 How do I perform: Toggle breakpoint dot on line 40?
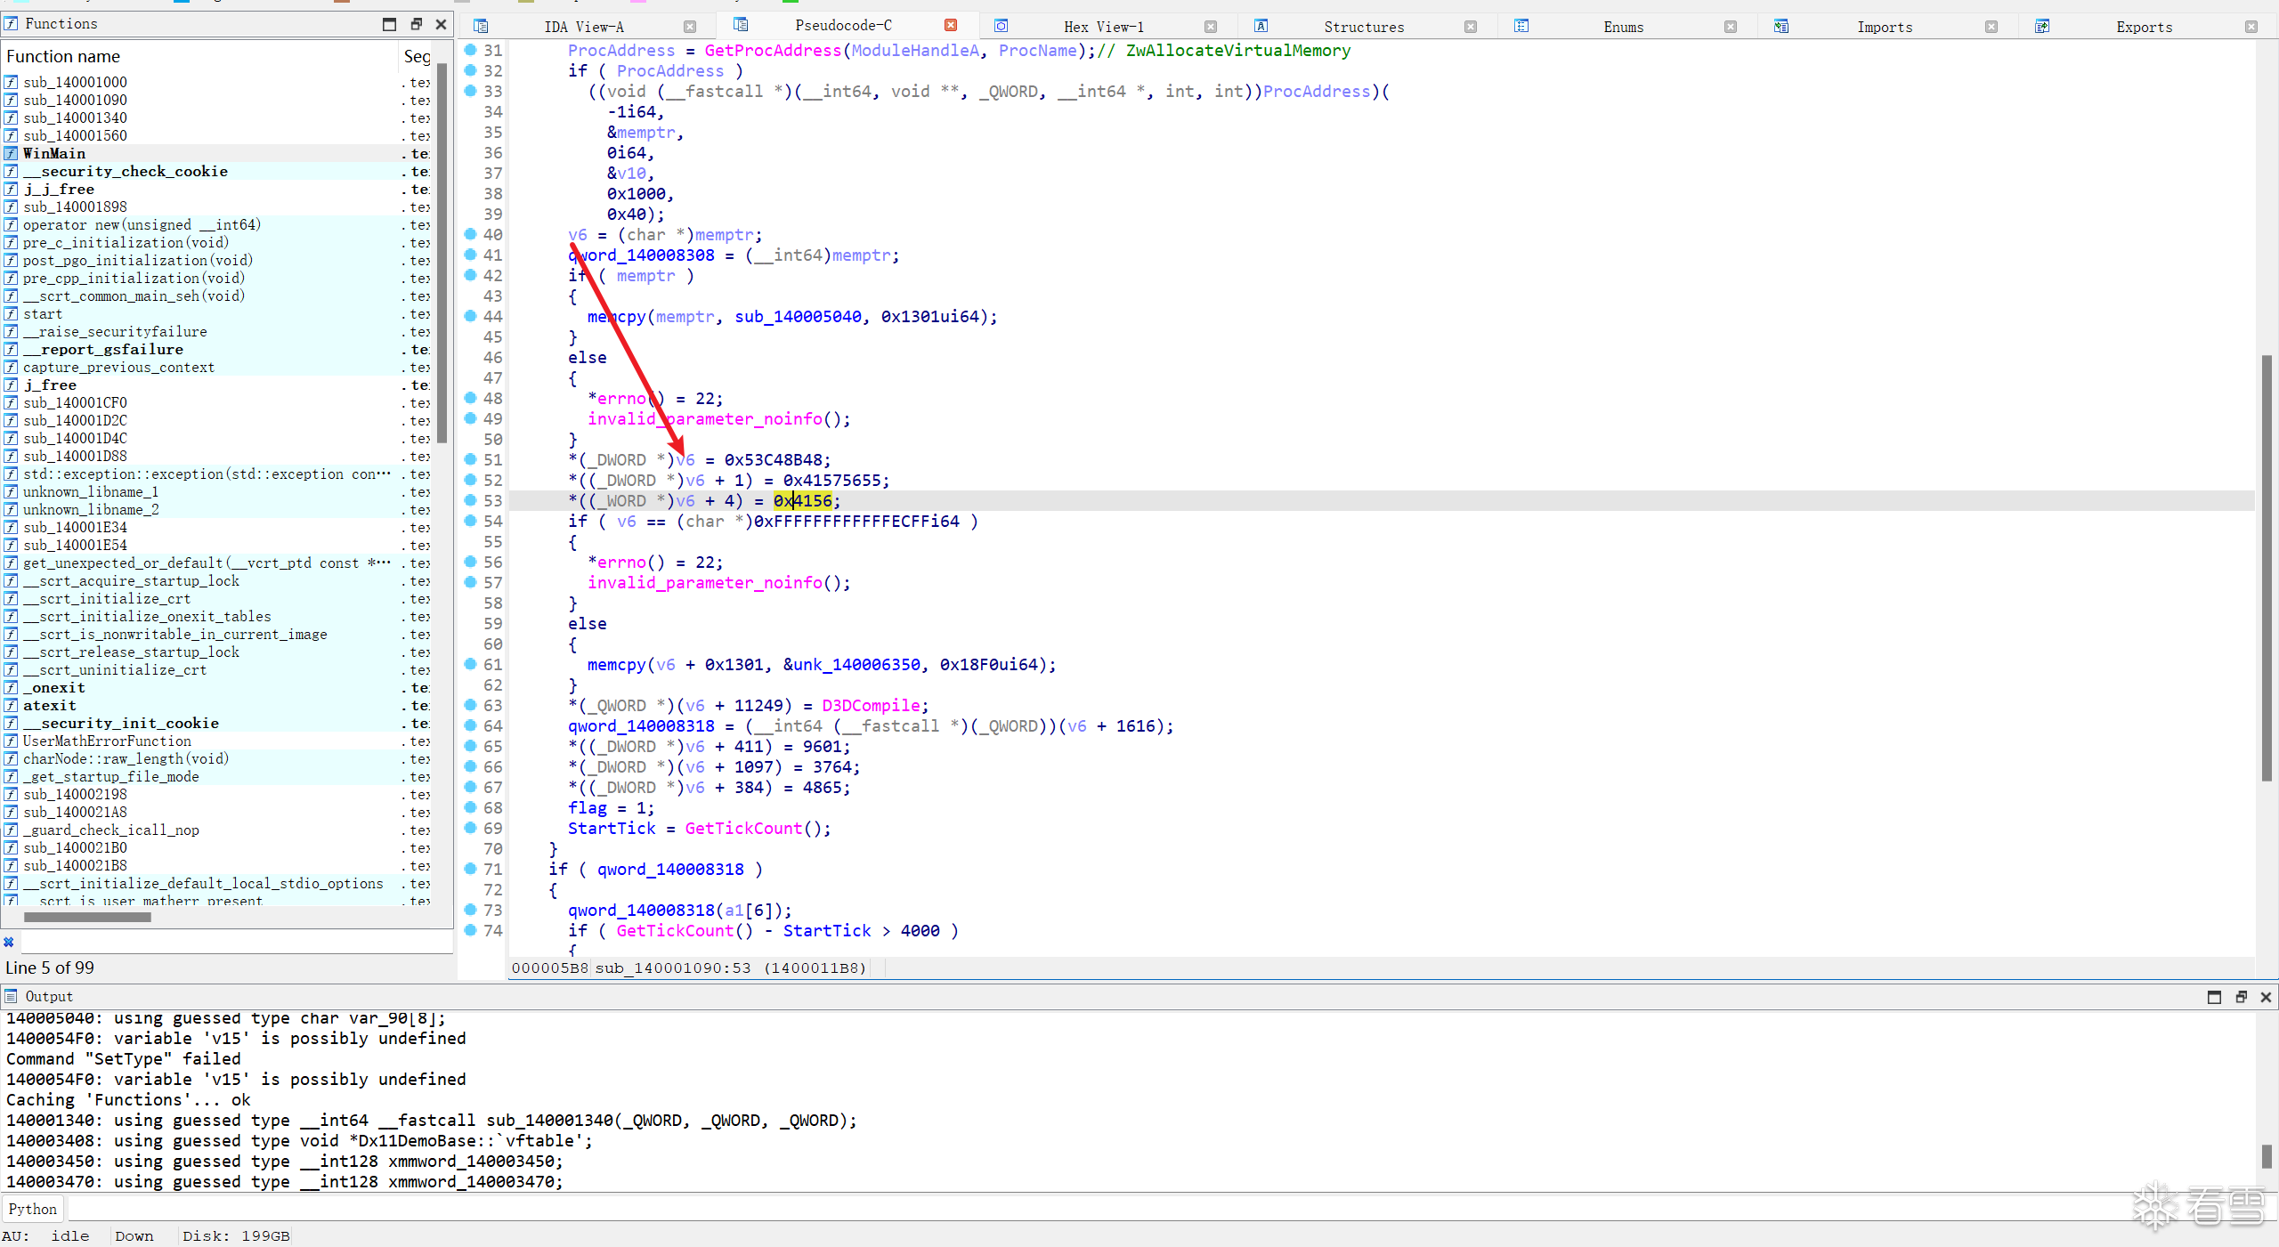470,234
